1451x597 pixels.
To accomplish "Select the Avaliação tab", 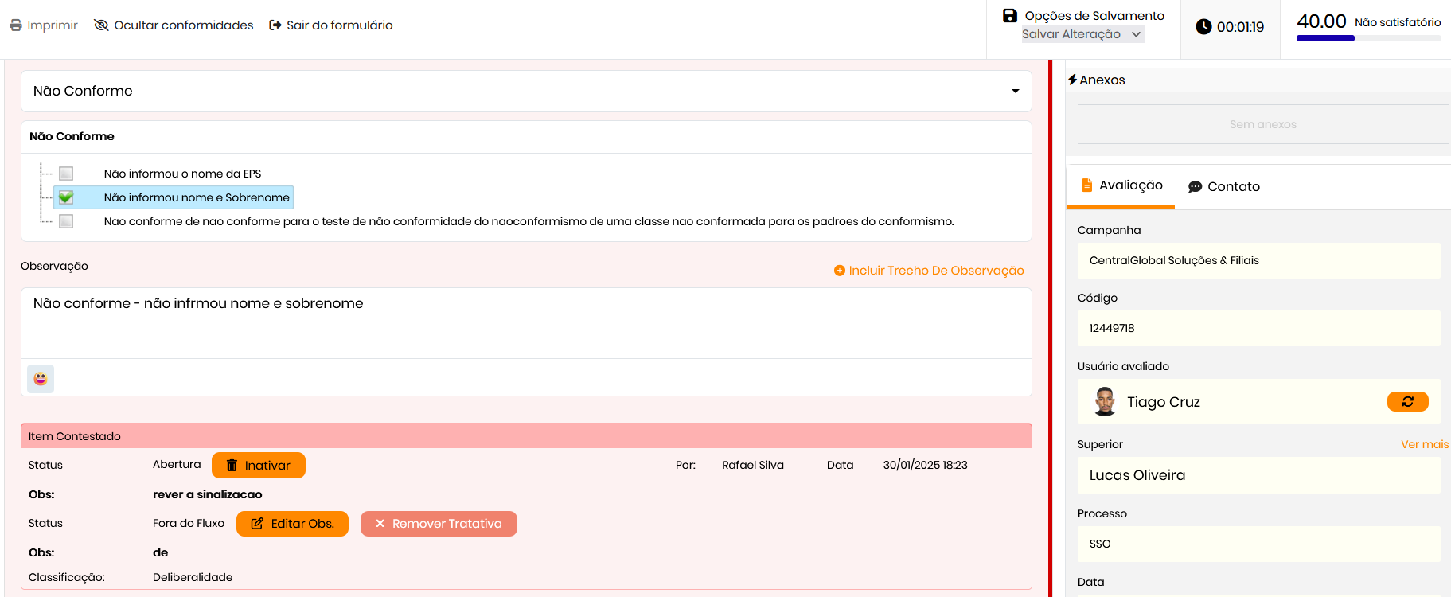I will (x=1121, y=185).
